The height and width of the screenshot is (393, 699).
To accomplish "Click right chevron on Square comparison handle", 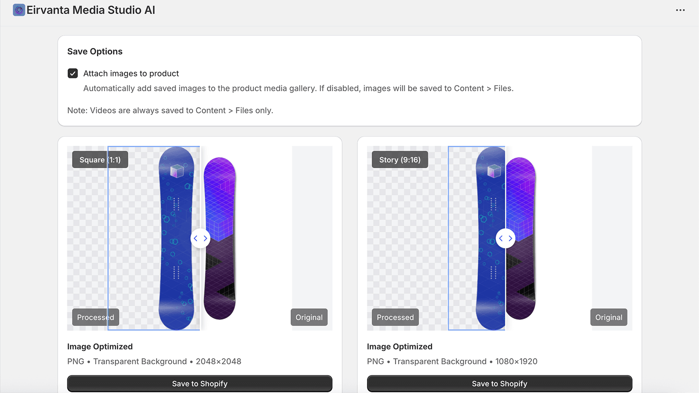I will click(205, 238).
